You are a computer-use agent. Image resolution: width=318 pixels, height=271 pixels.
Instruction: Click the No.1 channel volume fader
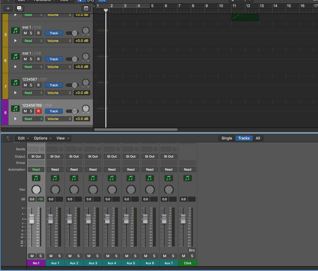point(32,219)
